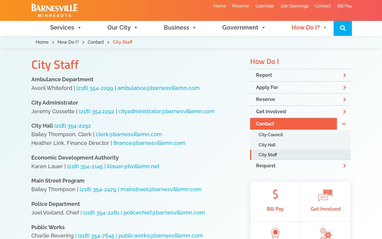Open the Our City dropdown menu
Image resolution: width=382 pixels, height=239 pixels.
click(122, 28)
